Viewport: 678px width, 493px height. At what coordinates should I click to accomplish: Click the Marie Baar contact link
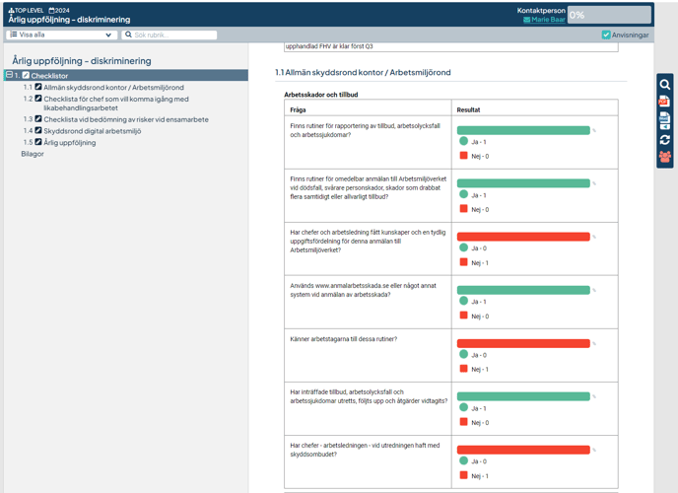(548, 20)
